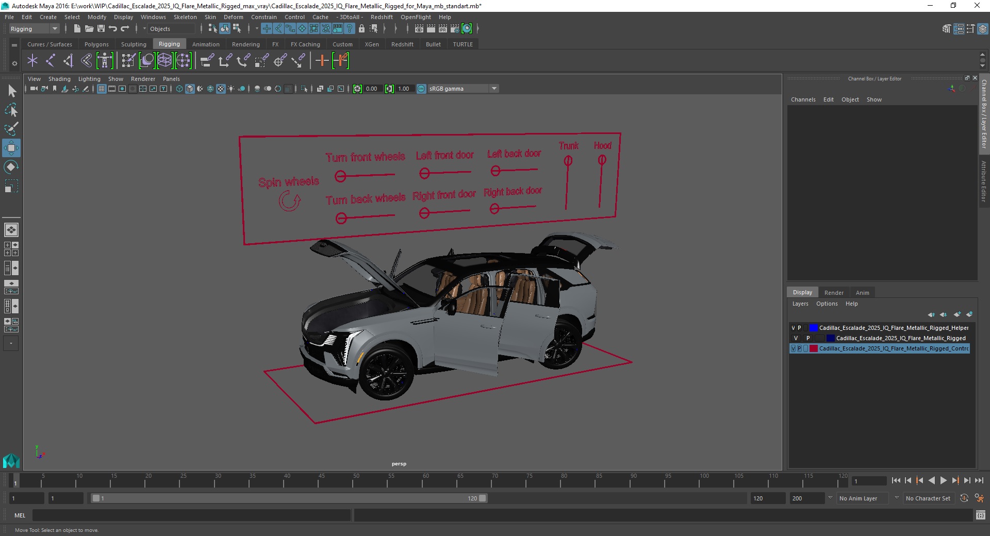Open the Skeleton menu

coord(185,17)
